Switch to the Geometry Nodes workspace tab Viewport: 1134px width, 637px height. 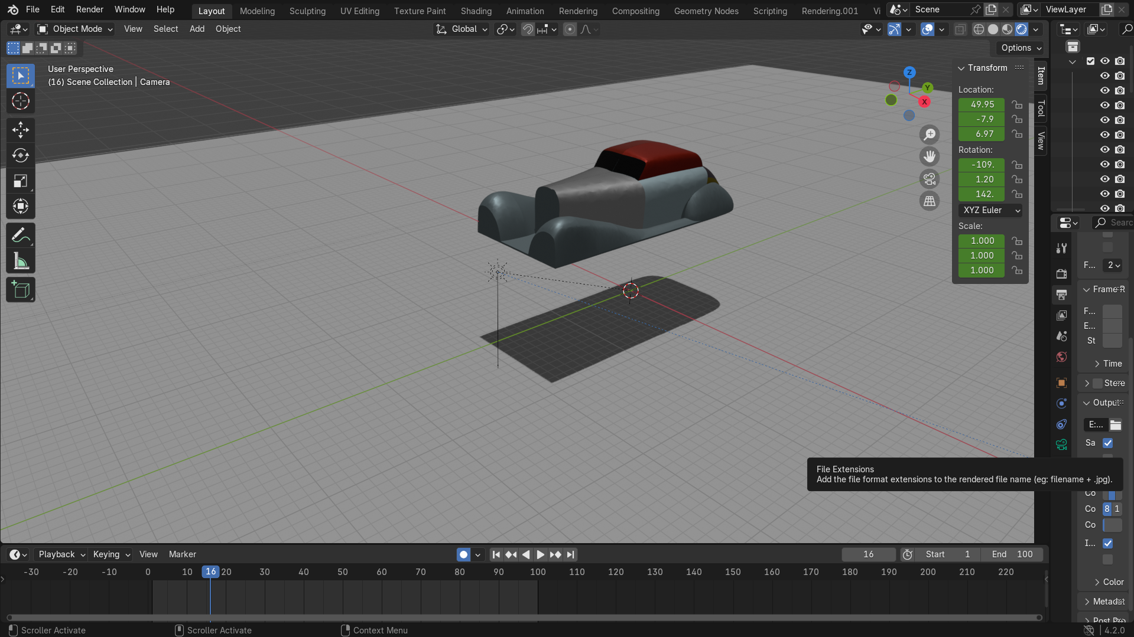[706, 11]
